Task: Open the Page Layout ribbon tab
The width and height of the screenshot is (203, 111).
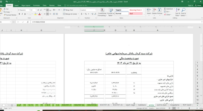Action: [26, 5]
